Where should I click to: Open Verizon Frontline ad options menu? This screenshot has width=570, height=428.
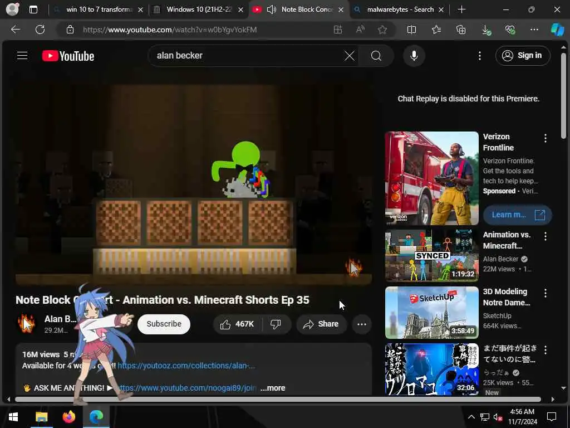[x=546, y=138]
